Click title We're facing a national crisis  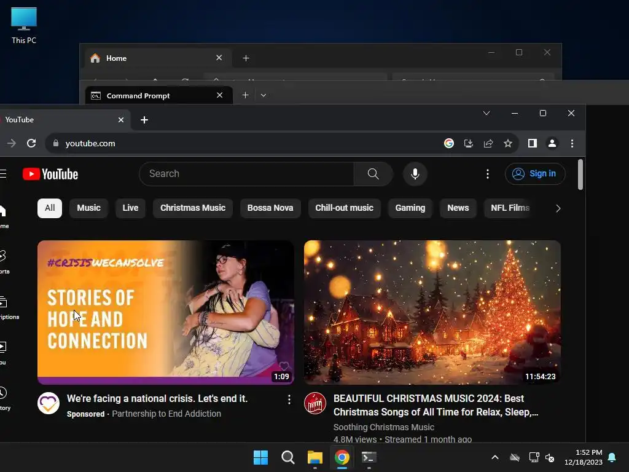pyautogui.click(x=157, y=398)
